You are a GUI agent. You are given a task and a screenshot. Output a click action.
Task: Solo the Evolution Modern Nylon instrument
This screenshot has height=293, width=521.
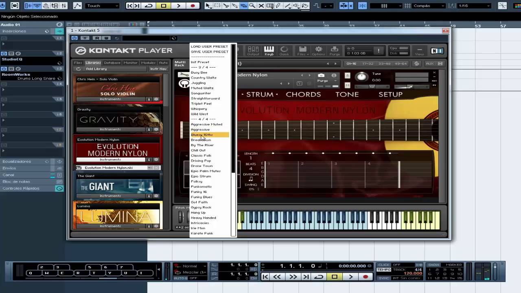coord(347,75)
